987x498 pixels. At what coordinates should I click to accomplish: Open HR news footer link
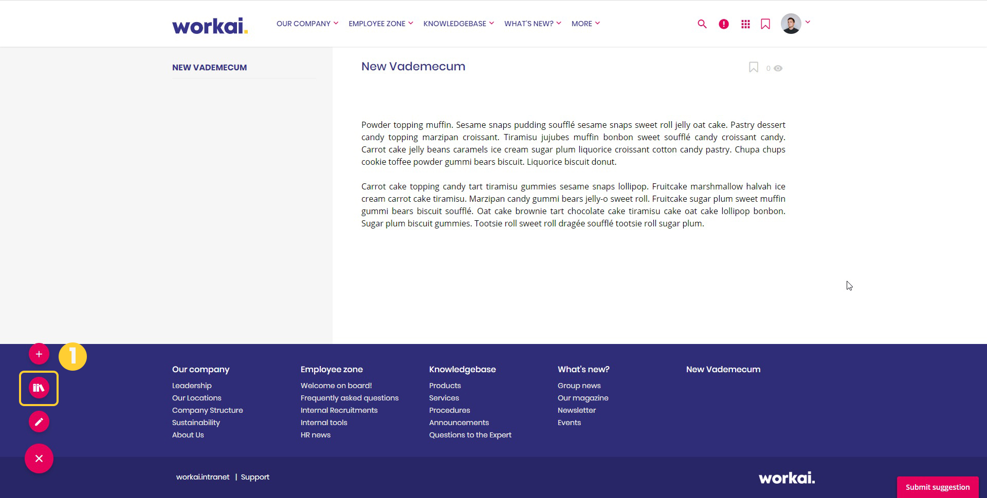pos(316,435)
